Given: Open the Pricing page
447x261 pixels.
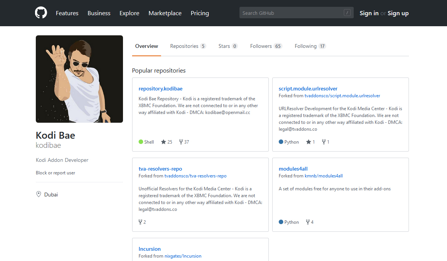Looking at the screenshot, I should [x=200, y=13].
